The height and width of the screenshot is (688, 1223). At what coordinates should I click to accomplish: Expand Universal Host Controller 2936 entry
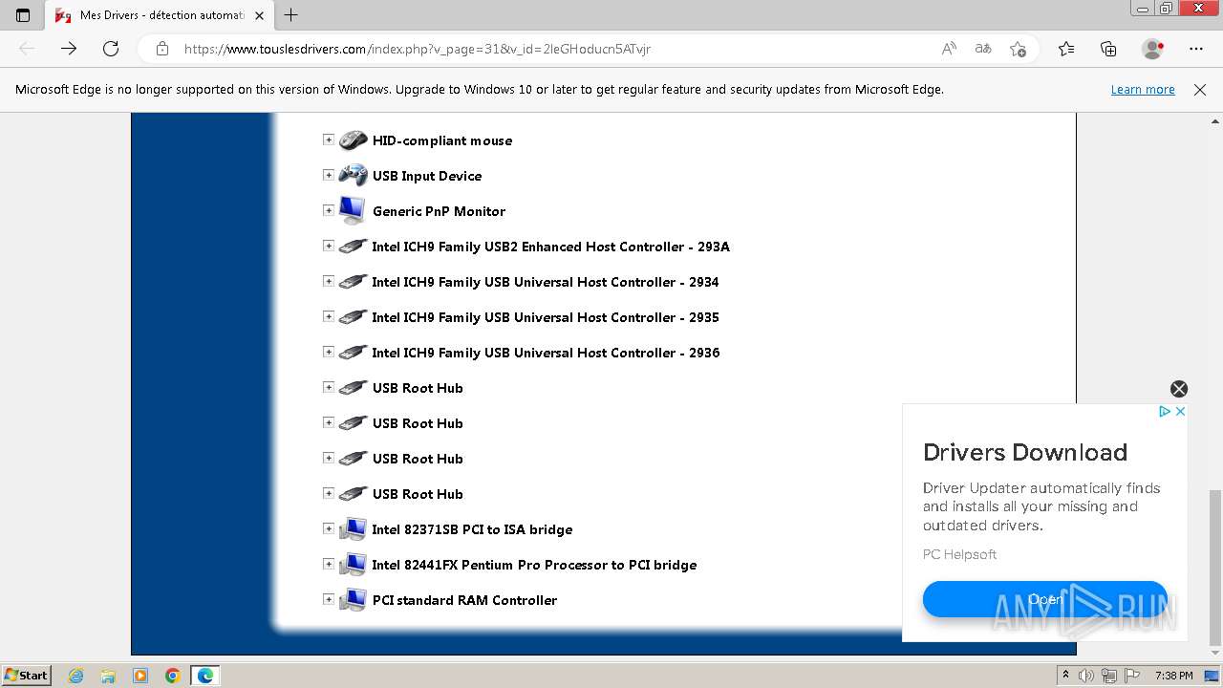pyautogui.click(x=329, y=352)
